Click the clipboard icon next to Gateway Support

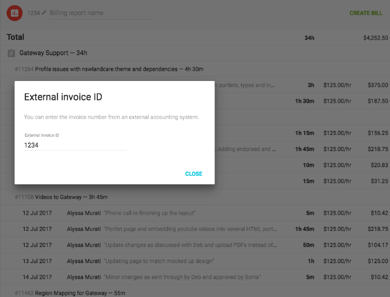coord(11,53)
